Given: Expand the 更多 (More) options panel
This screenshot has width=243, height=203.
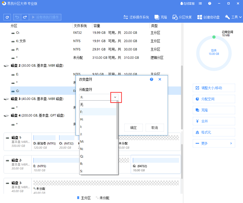Looking at the screenshot, I should coord(214,143).
